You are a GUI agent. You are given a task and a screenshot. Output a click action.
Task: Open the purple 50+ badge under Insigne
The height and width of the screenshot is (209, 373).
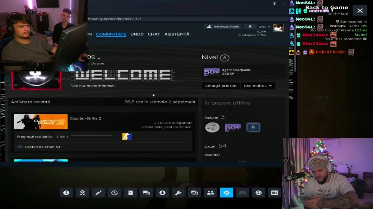(233, 127)
